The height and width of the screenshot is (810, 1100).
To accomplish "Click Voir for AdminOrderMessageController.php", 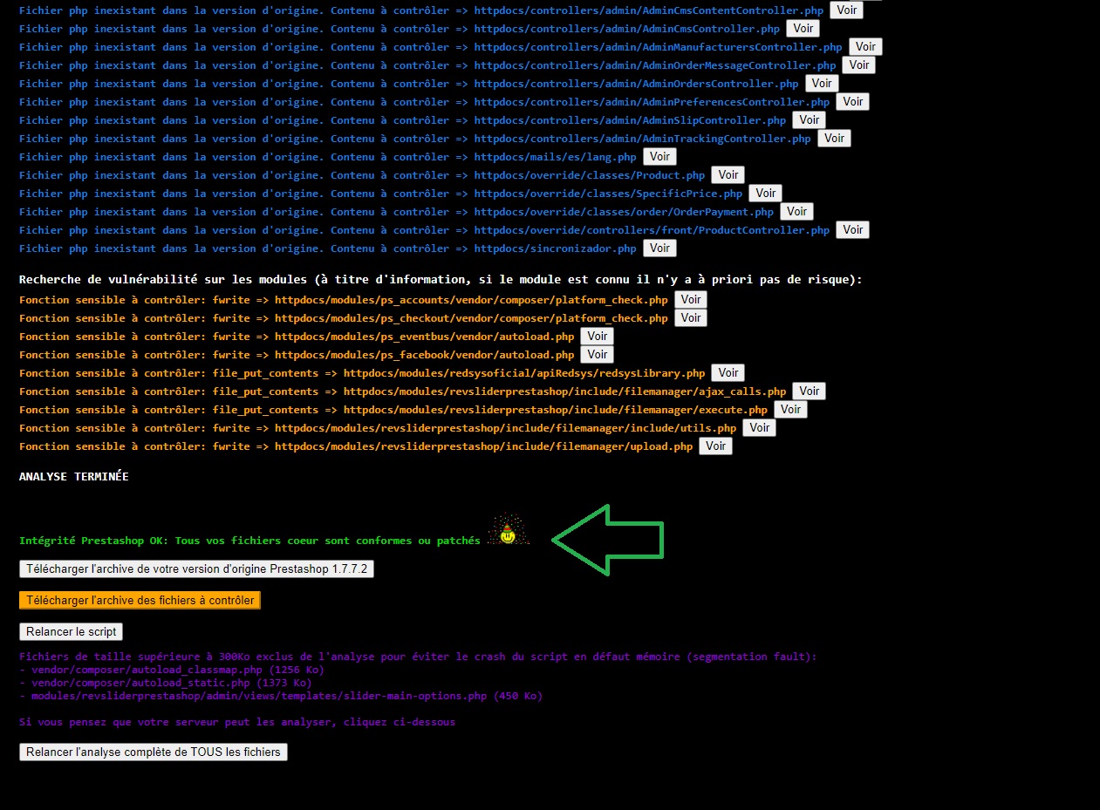I will click(859, 65).
